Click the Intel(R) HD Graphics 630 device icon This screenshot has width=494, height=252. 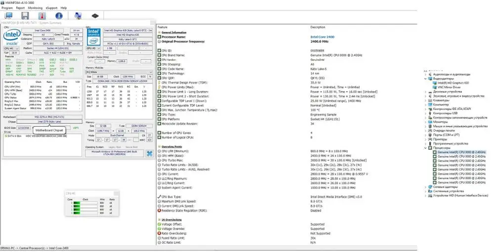click(x=435, y=83)
